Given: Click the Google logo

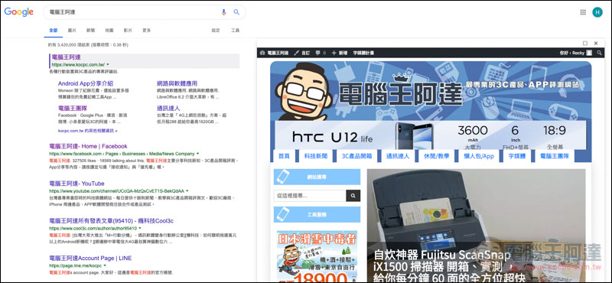Looking at the screenshot, I should point(18,12).
